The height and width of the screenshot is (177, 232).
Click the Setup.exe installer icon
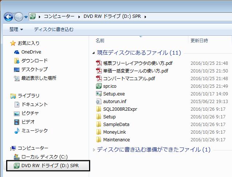(99, 94)
